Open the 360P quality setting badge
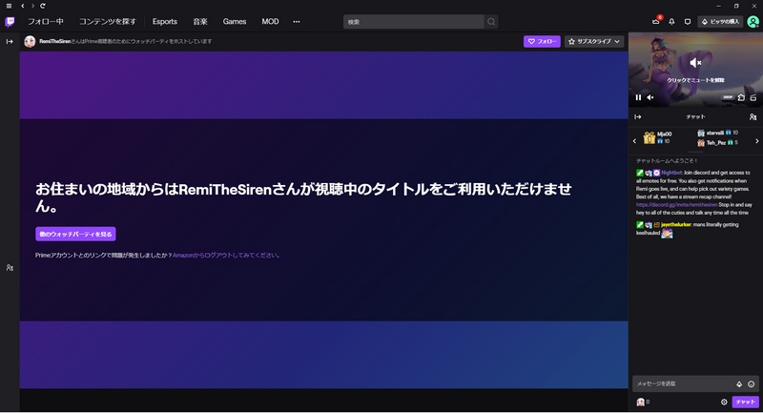The width and height of the screenshot is (763, 413). (x=728, y=97)
